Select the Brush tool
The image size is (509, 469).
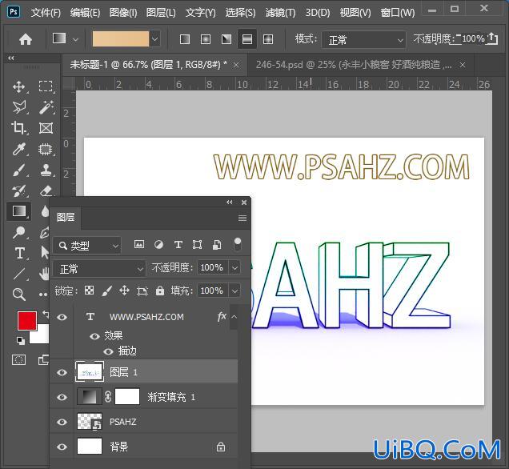[x=19, y=170]
